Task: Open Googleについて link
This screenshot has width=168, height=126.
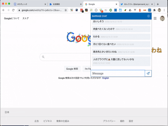Action: tap(12, 18)
